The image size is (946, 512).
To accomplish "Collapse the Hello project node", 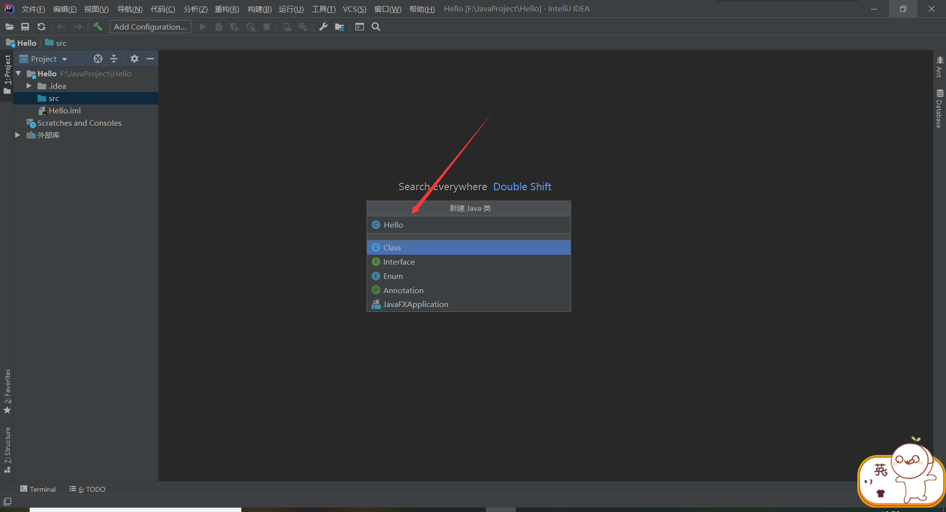I will (18, 73).
